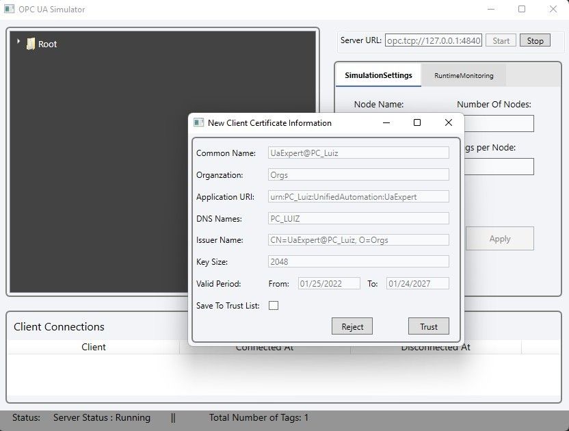Close the New Client Certificate Information dialog
The width and height of the screenshot is (569, 431).
448,123
